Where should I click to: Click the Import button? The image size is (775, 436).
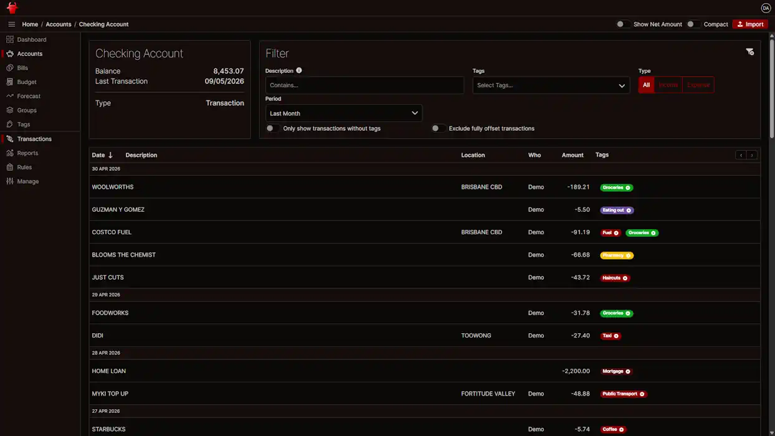click(x=750, y=24)
